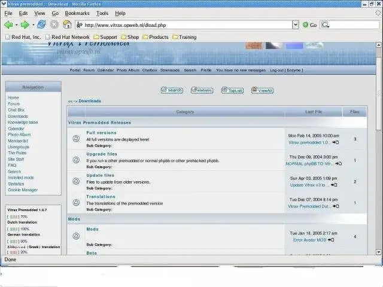This screenshot has height=287, width=383.
Task: Open the Mods category link
Action: point(92,229)
